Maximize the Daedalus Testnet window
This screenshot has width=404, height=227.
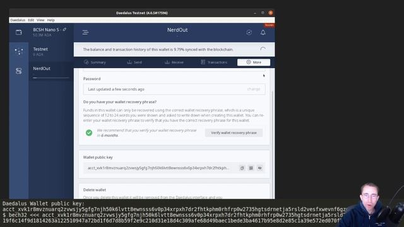(263, 13)
